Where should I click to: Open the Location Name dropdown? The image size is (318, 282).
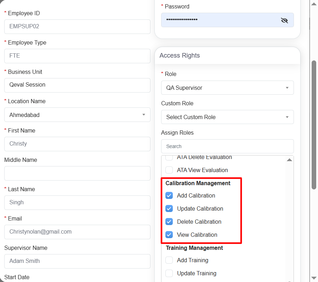[x=77, y=115]
